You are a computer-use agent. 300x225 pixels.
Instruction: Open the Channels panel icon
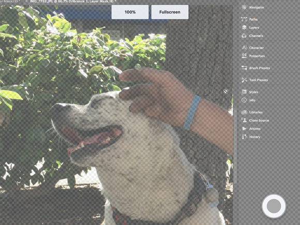[244, 36]
